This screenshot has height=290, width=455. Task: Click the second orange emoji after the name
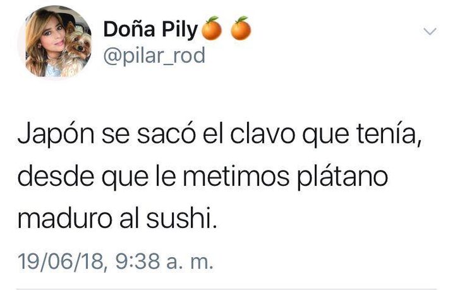coord(241,28)
